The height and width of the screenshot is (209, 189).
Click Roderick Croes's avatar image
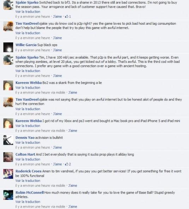click(x=8, y=174)
